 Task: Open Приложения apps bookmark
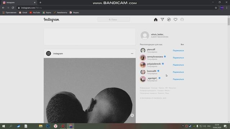pos(9,13)
